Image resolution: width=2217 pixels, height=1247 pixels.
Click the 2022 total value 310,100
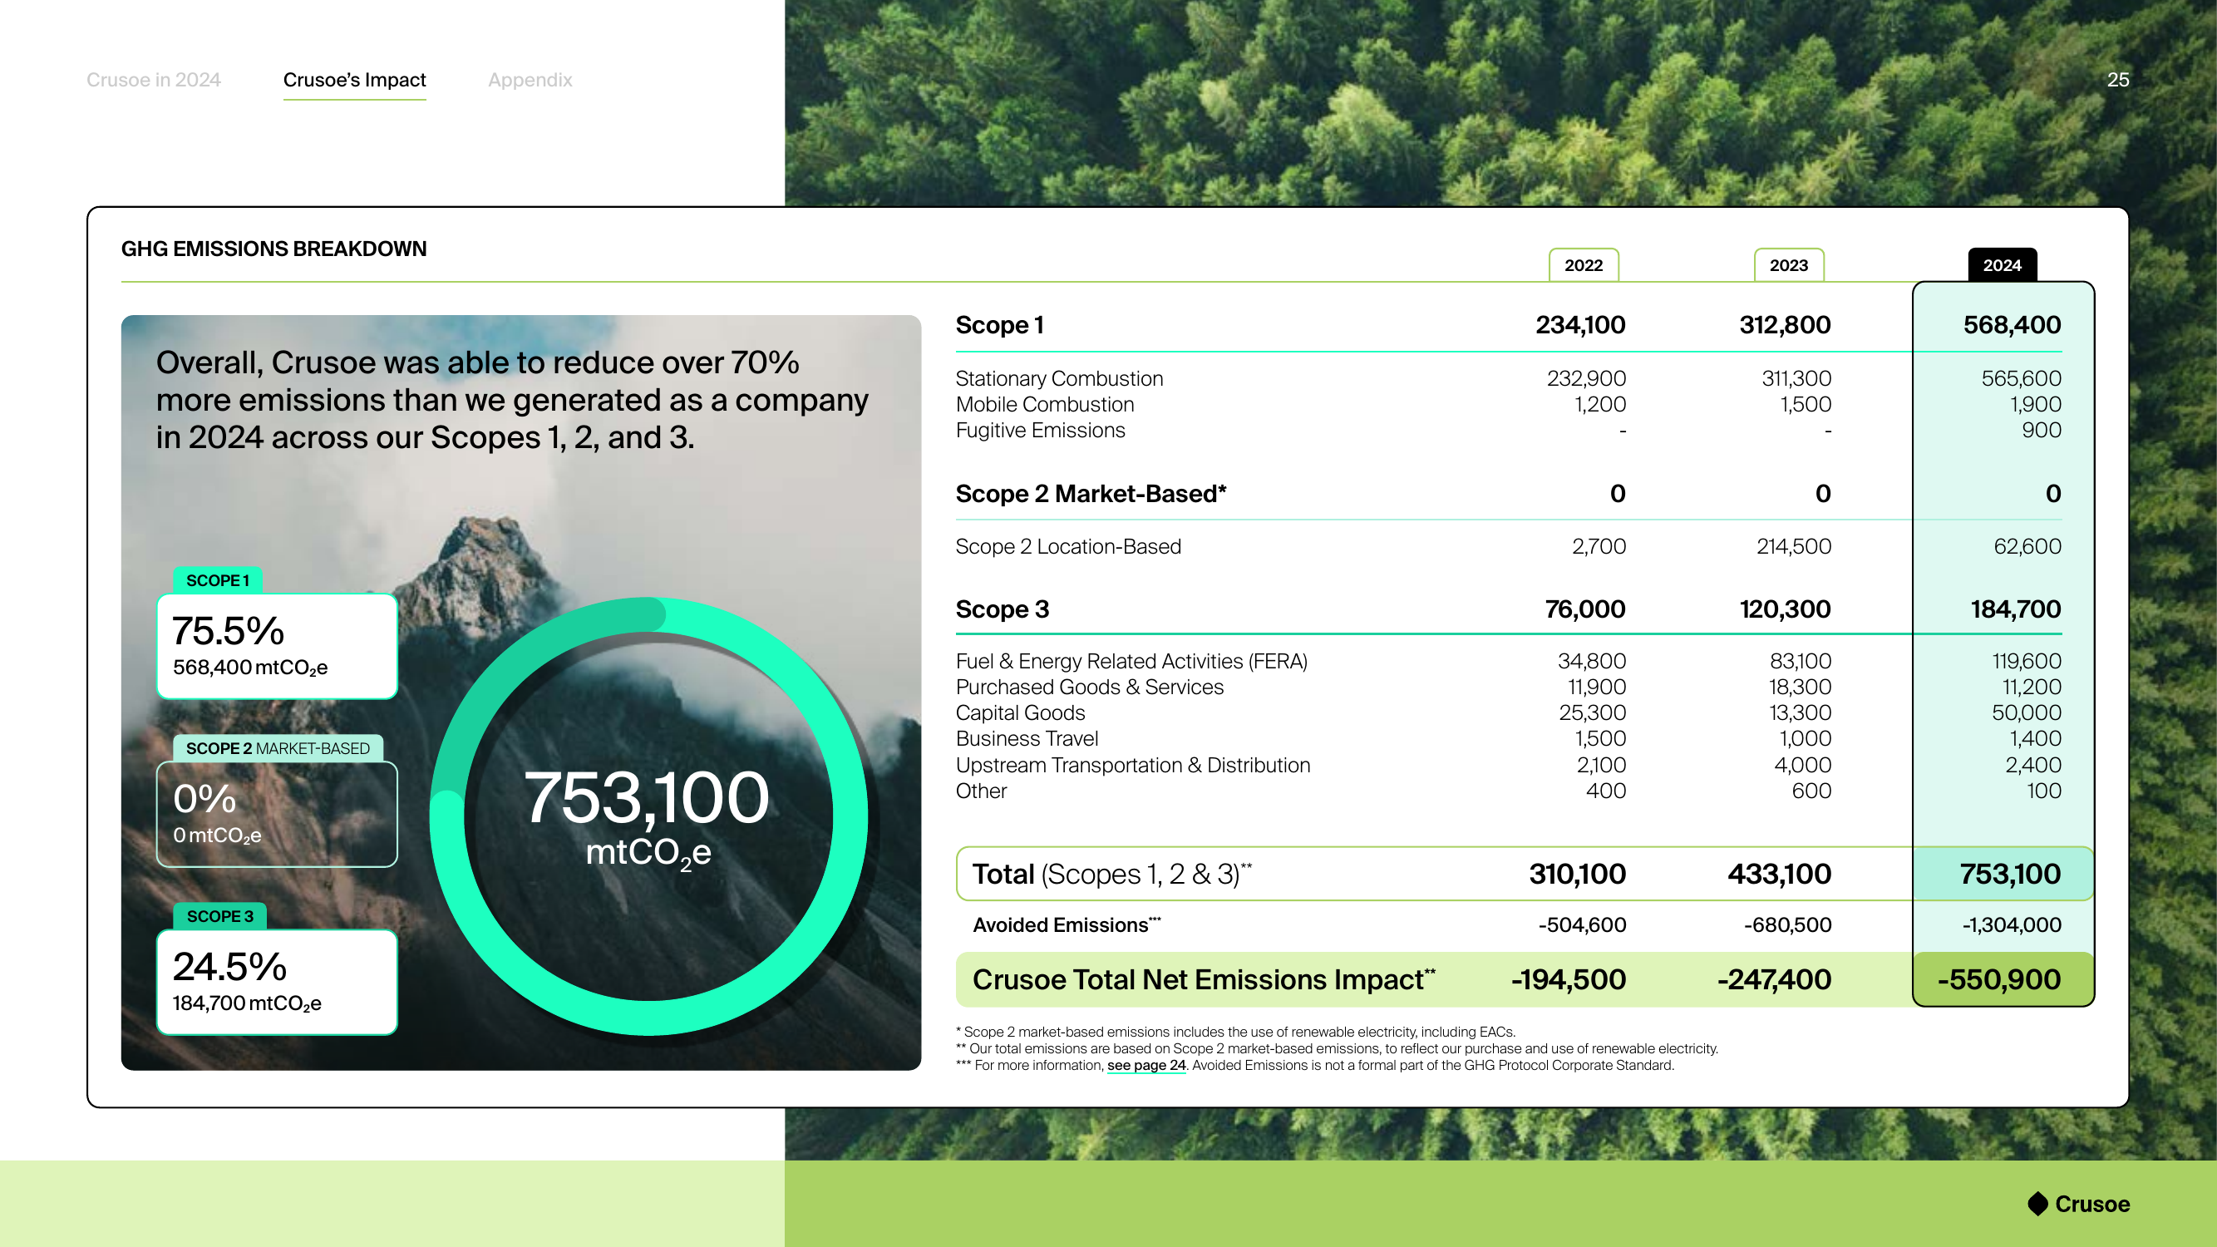point(1577,874)
